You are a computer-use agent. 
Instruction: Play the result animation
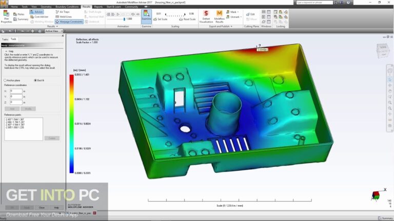click(118, 14)
